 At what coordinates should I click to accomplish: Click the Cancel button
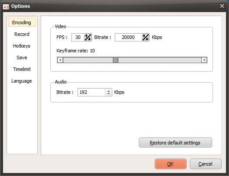click(206, 164)
